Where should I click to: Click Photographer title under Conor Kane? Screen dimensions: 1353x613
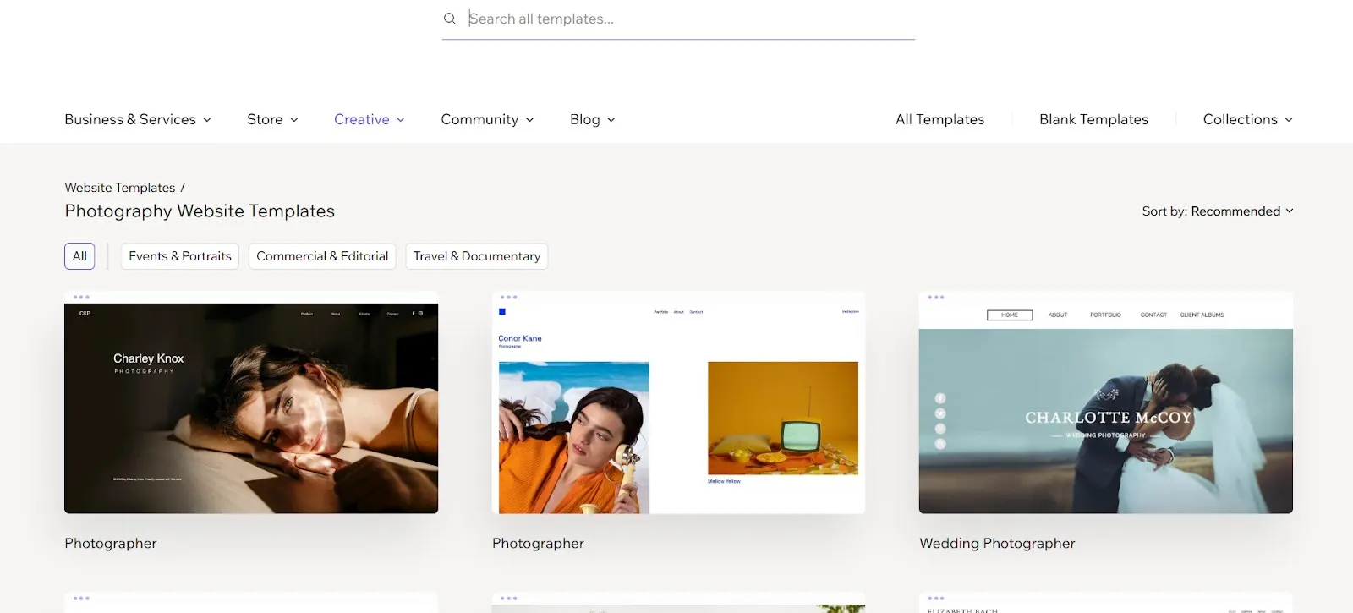(x=538, y=544)
